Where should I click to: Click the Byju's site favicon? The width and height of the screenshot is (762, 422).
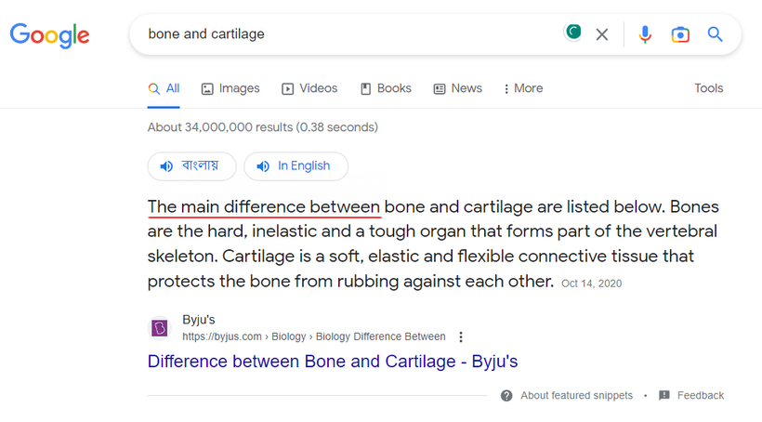tap(160, 328)
